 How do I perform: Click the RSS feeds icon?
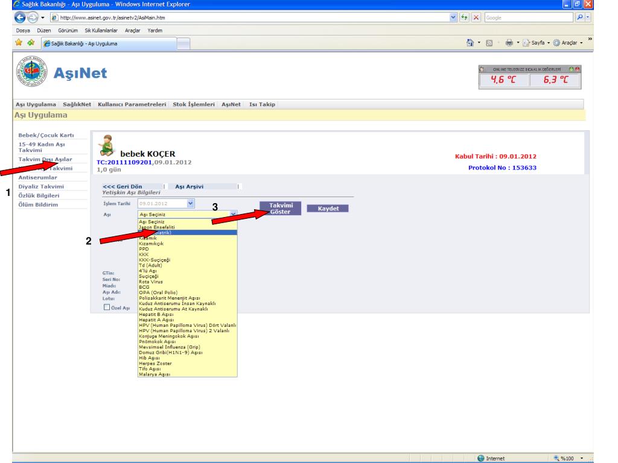[489, 43]
